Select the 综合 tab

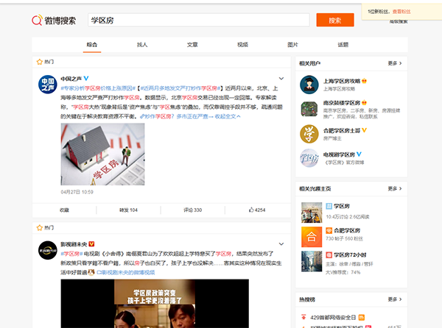click(x=92, y=44)
